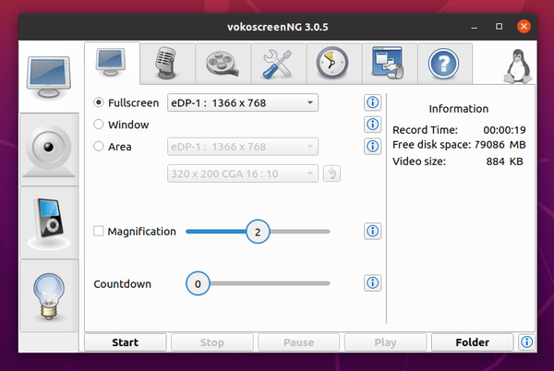Show info for the Area option
The height and width of the screenshot is (371, 554).
click(372, 146)
